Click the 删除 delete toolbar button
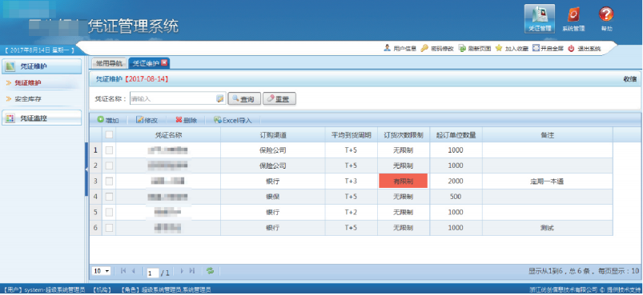Viewport: 643px width, 295px height. (187, 120)
